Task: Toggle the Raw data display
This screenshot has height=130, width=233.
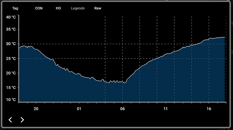Action: tap(98, 8)
